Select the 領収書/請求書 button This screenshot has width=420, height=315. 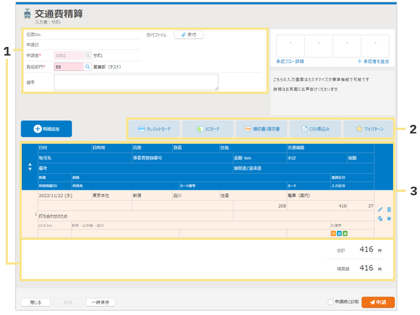tap(261, 129)
